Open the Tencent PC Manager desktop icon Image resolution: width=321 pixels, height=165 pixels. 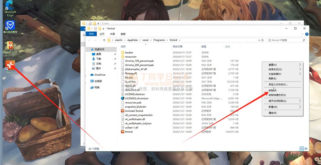tap(10, 26)
